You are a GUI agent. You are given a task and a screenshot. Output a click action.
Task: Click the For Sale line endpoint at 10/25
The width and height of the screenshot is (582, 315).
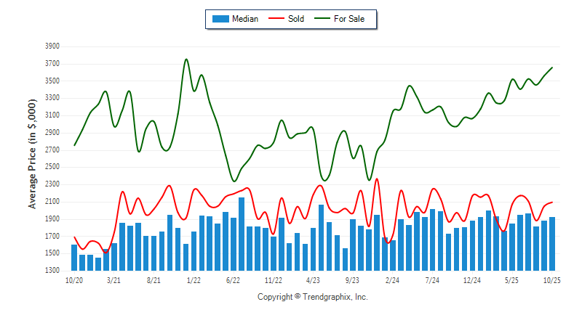click(552, 67)
